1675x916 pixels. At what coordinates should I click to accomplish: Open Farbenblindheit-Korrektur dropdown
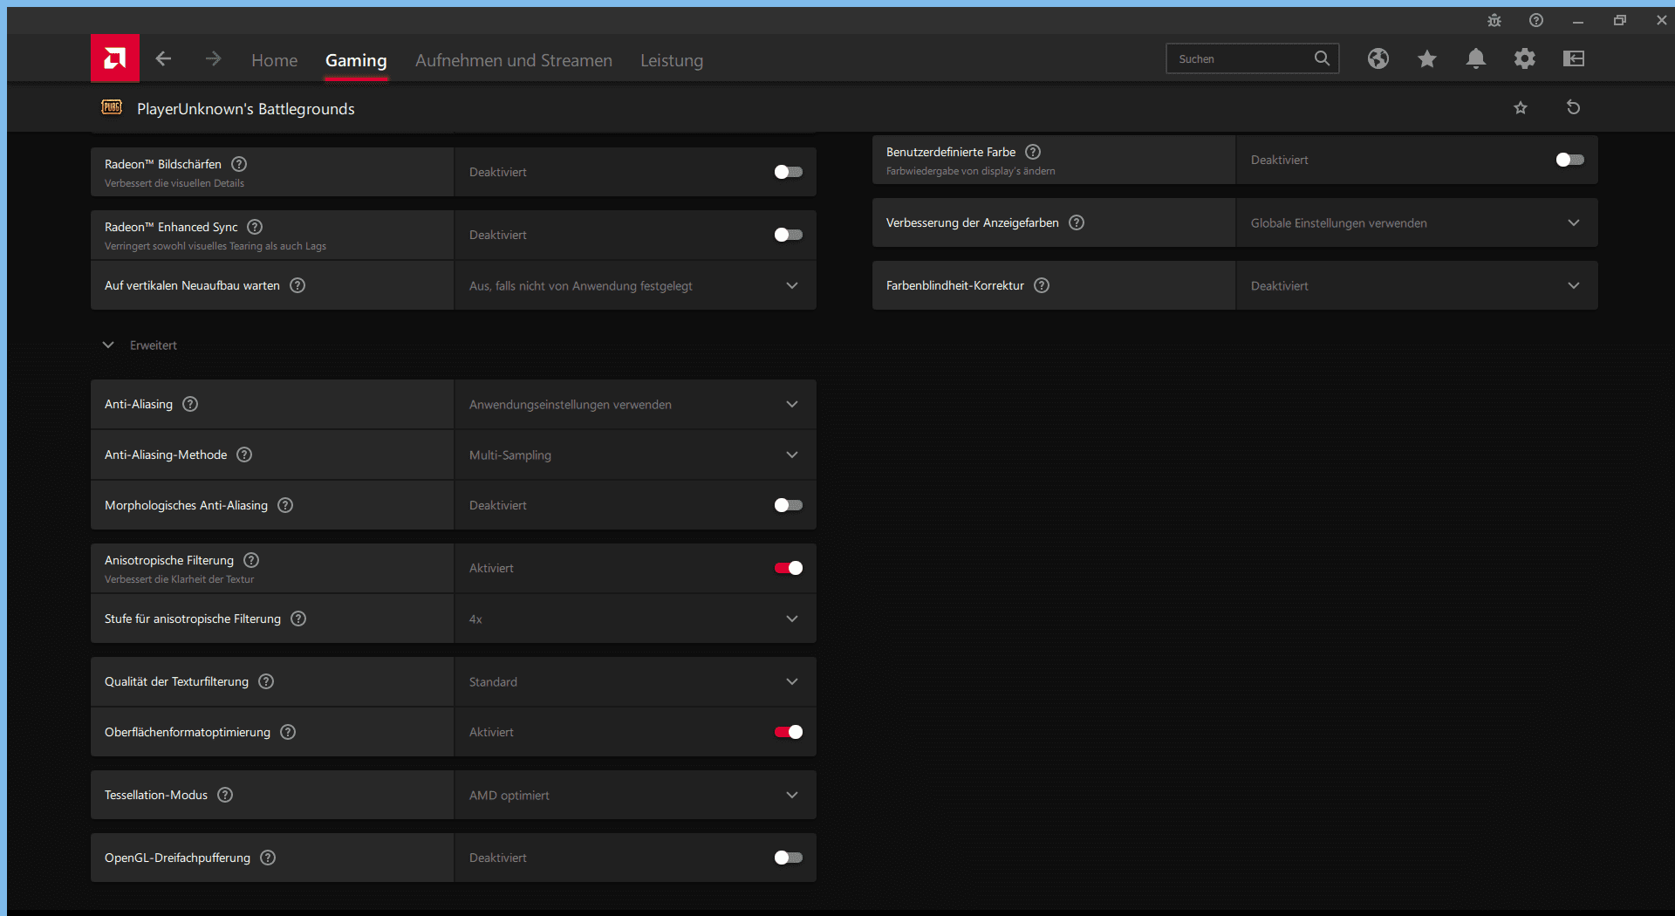pyautogui.click(x=1417, y=285)
